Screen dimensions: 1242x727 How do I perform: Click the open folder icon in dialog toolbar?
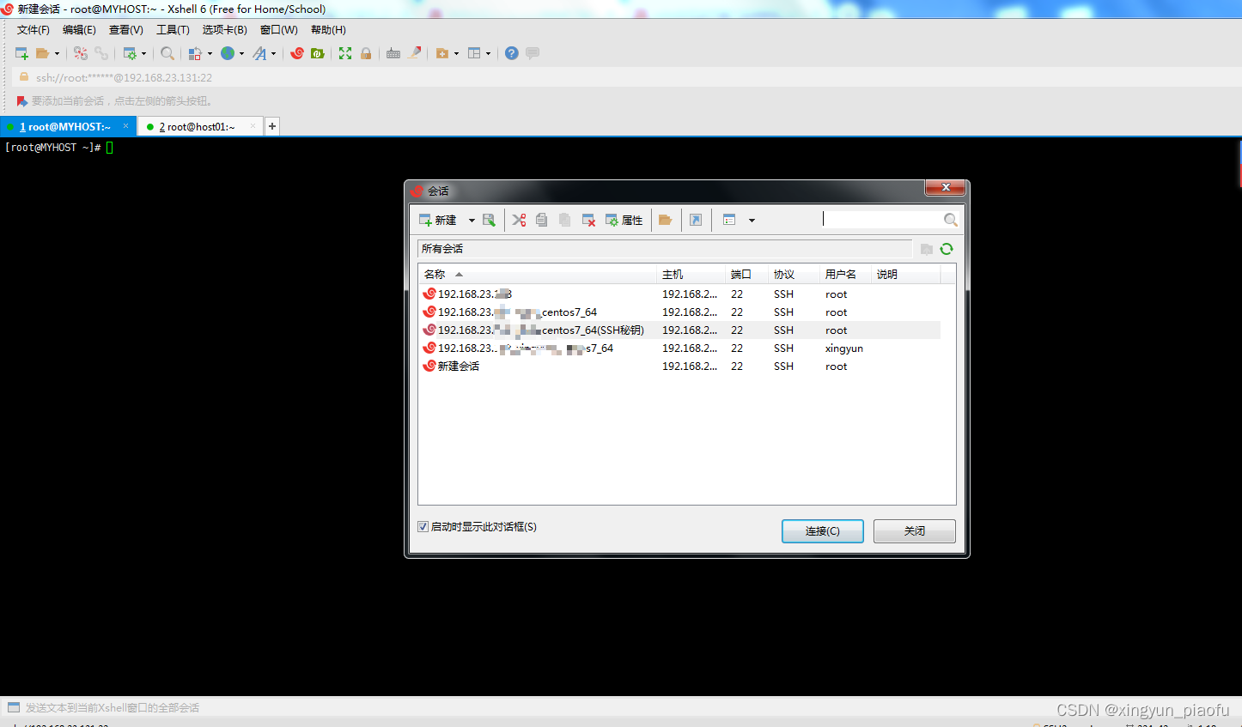pos(665,221)
